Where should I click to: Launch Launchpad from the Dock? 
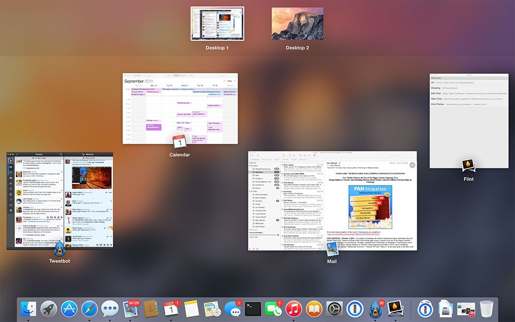[x=49, y=309]
